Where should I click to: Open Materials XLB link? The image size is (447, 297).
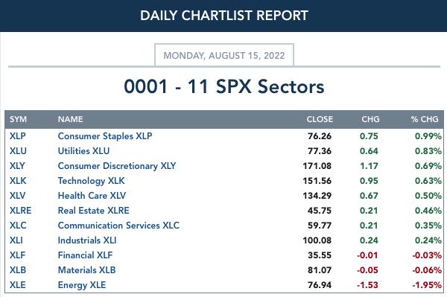pos(86,270)
